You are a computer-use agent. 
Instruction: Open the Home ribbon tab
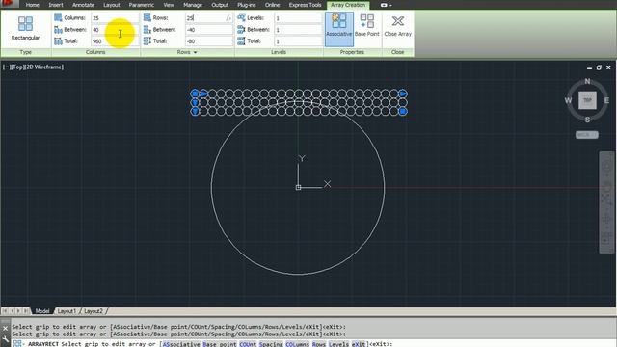(32, 5)
